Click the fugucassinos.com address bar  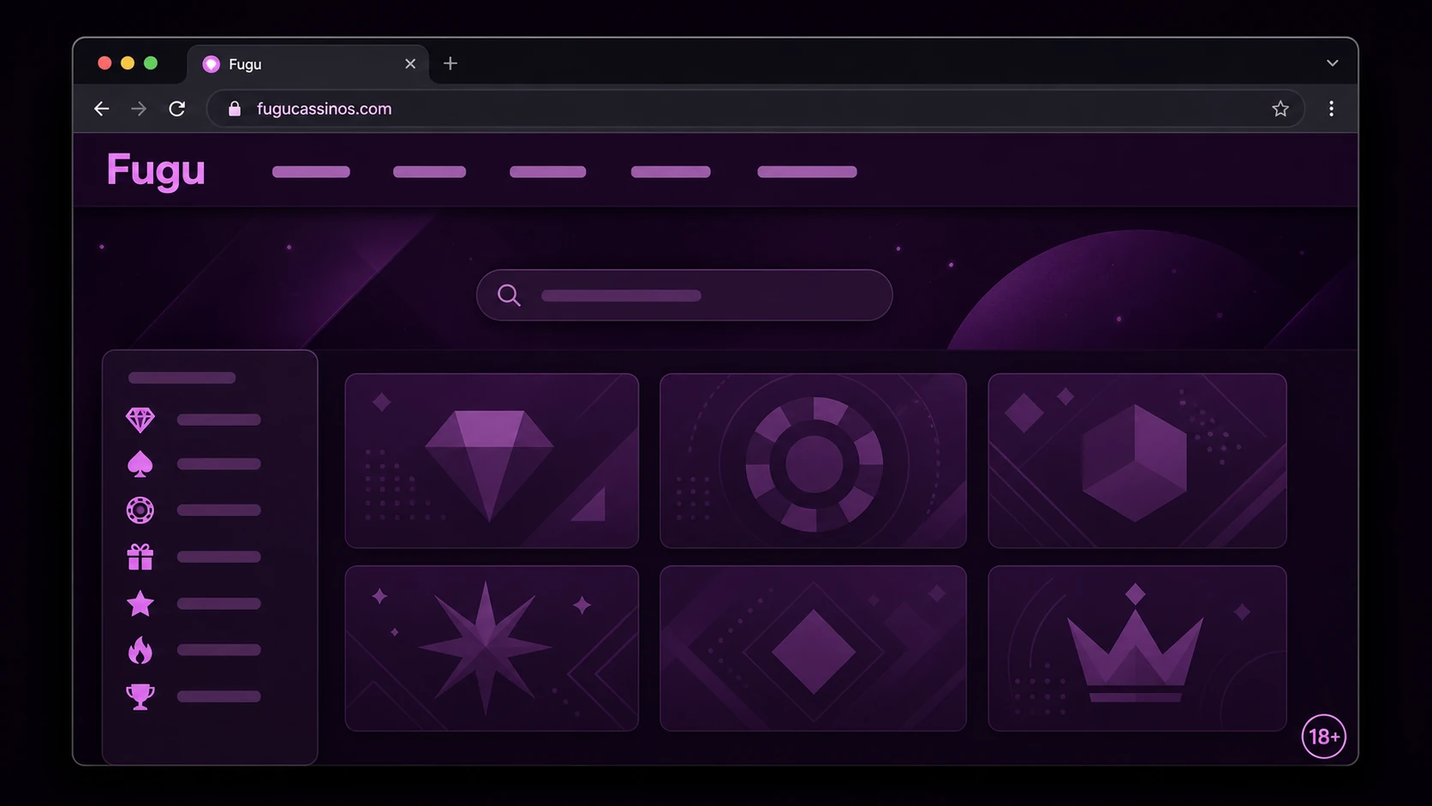click(x=755, y=109)
